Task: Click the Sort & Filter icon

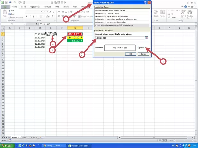Action: click(x=183, y=12)
